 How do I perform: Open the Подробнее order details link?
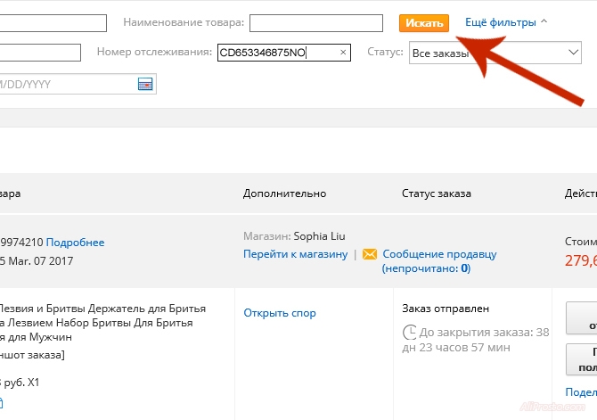click(75, 243)
